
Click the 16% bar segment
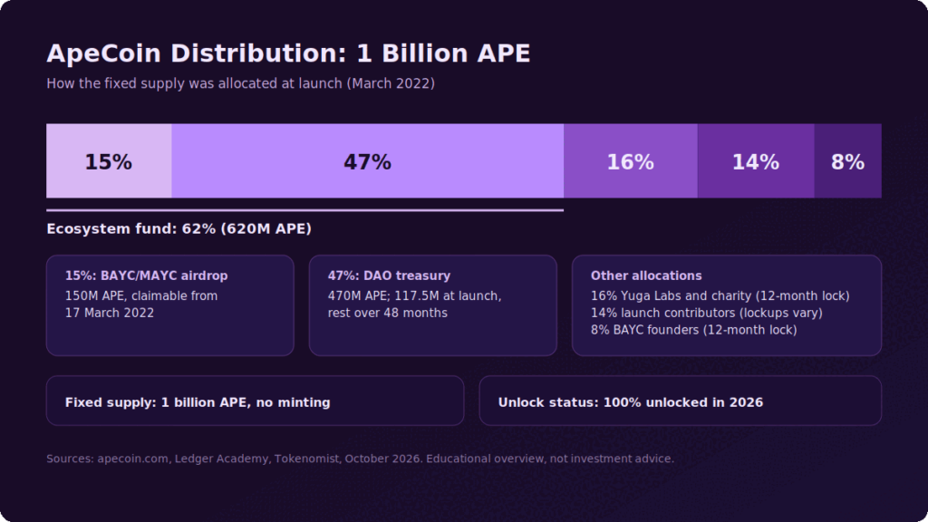click(x=631, y=161)
